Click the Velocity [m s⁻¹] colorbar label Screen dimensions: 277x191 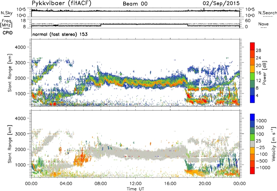pyautogui.click(x=274, y=144)
